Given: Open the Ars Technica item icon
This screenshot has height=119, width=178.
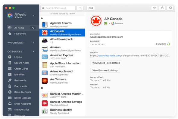Looking at the screenshot, I should [45, 81].
